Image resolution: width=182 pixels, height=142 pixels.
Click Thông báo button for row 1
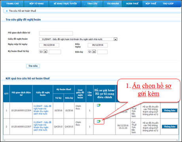click(x=170, y=110)
